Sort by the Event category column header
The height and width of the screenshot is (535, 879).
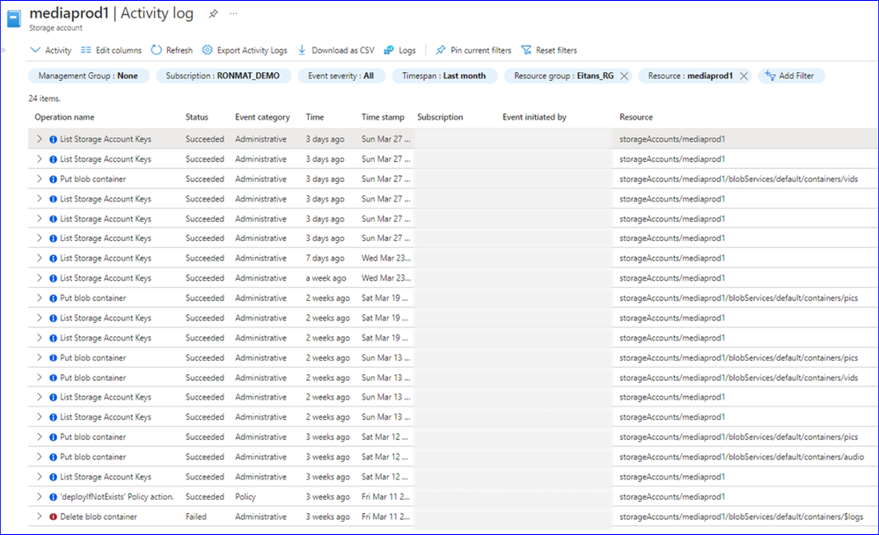click(x=262, y=117)
